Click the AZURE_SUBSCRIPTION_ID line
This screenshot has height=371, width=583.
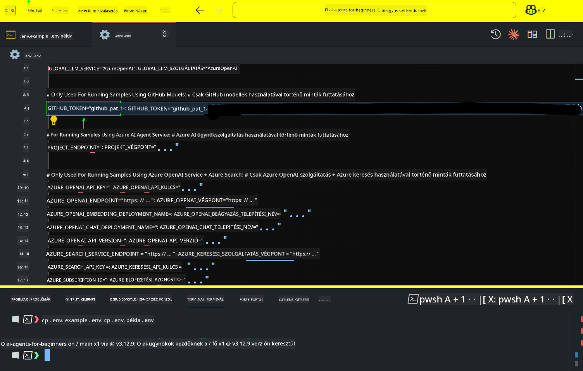[128, 279]
